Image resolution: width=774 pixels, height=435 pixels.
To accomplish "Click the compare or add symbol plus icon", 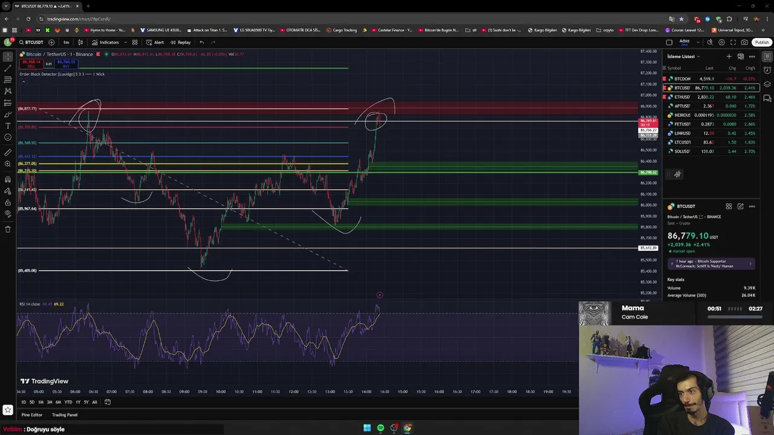I will [51, 42].
